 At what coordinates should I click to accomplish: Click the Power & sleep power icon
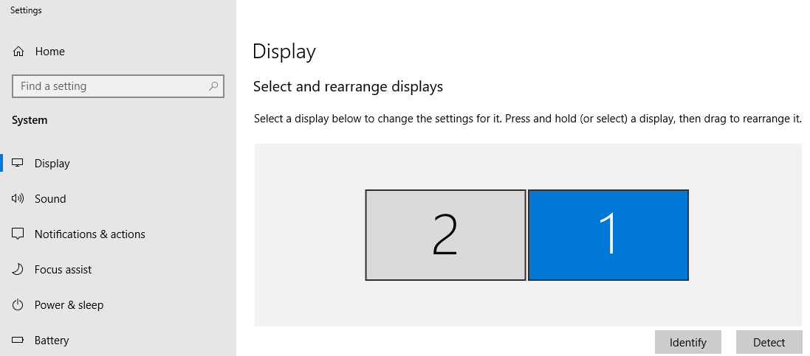point(18,305)
